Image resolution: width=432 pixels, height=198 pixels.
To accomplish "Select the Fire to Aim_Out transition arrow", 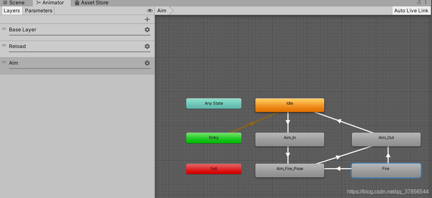I will coord(388,155).
